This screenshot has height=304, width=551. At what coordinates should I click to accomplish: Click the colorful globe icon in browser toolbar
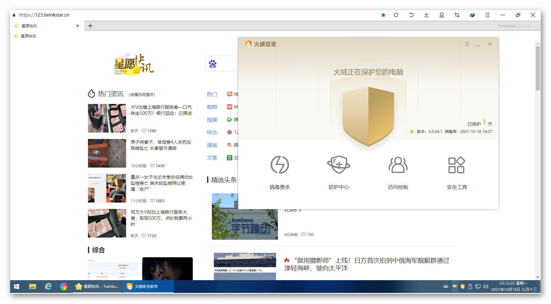tap(472, 15)
